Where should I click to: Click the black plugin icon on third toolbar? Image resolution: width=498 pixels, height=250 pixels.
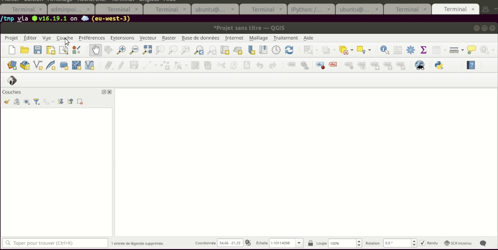(12, 80)
